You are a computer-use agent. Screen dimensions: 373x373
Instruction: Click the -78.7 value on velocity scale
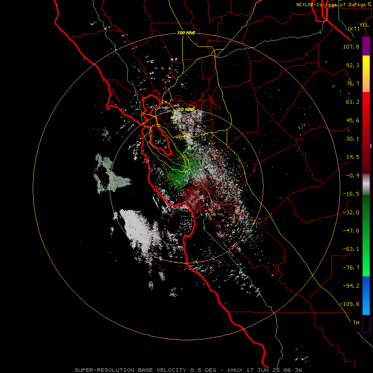pos(351,268)
